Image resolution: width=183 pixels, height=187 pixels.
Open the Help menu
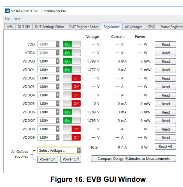[17, 19]
